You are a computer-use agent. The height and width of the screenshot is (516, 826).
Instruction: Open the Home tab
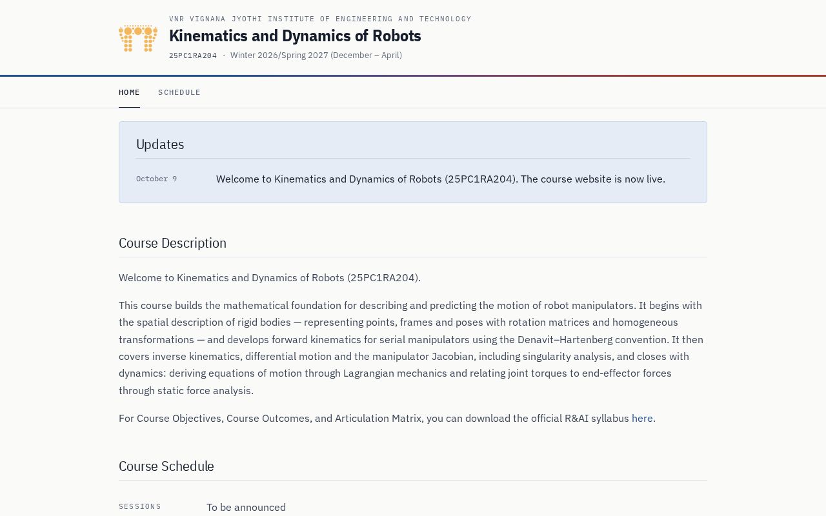pos(129,92)
